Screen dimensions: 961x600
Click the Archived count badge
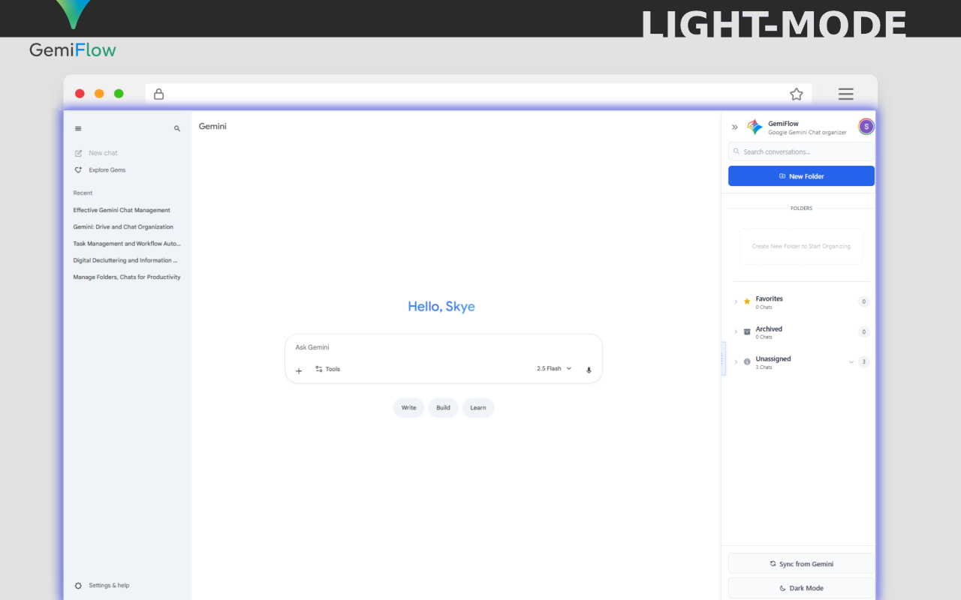coord(864,331)
